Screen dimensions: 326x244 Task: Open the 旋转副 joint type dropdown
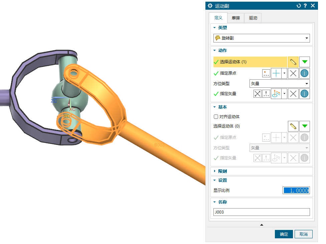262,38
